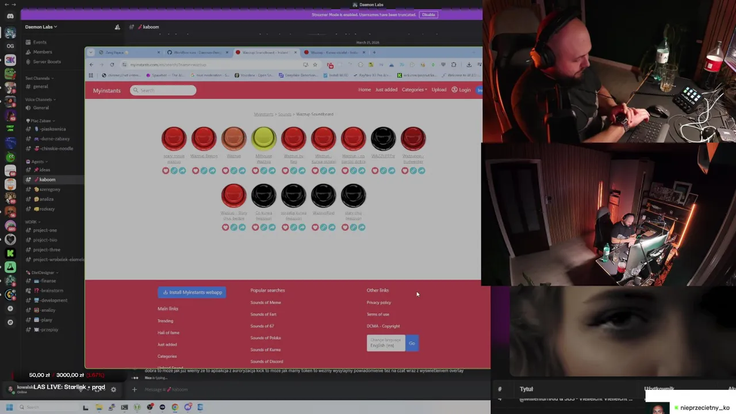The image size is (736, 414).
Task: Favorite the "stary chuj (wazzup)" sound heart
Action: (x=345, y=227)
